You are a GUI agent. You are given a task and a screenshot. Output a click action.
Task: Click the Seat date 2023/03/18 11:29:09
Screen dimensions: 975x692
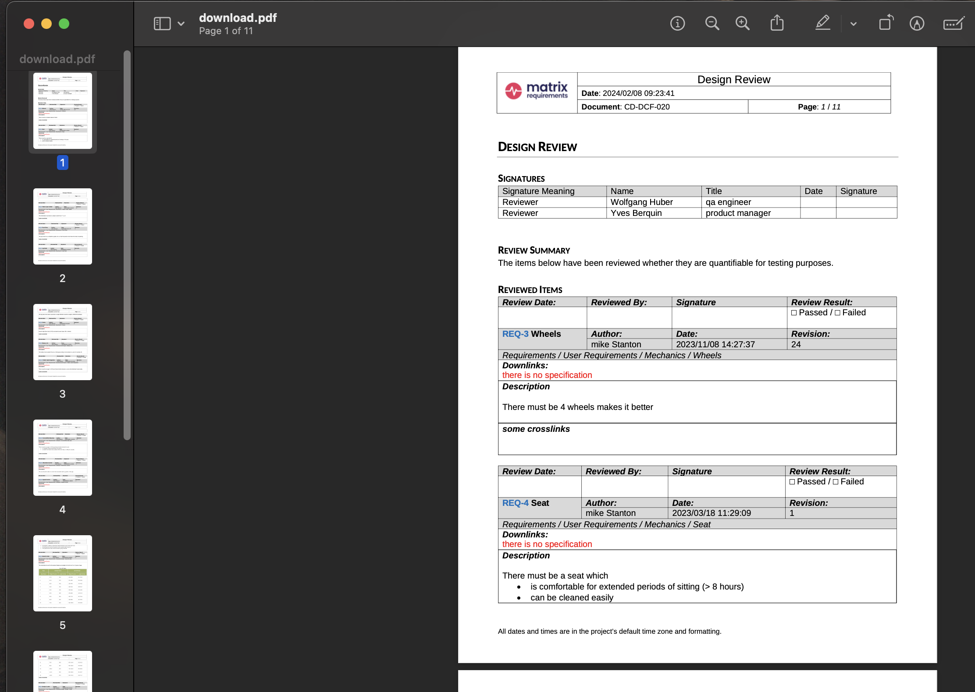click(711, 513)
